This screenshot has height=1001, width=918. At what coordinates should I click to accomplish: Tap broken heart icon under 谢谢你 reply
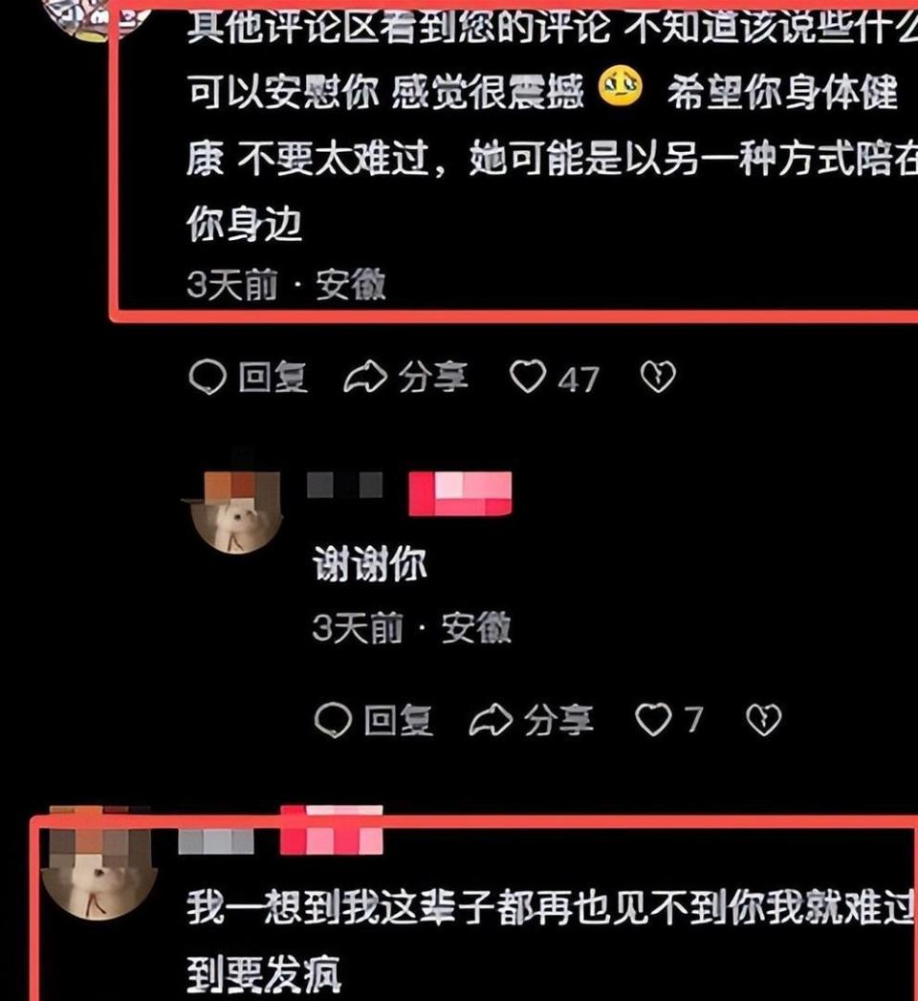coord(764,720)
